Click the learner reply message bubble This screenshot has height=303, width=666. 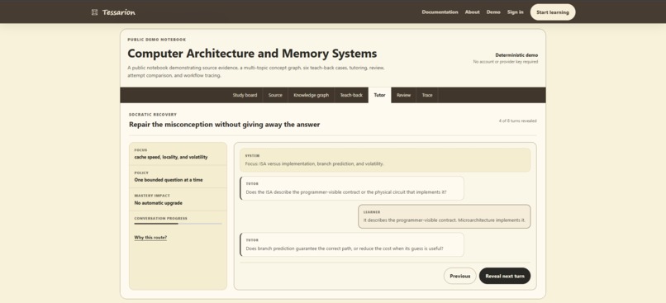[445, 216]
